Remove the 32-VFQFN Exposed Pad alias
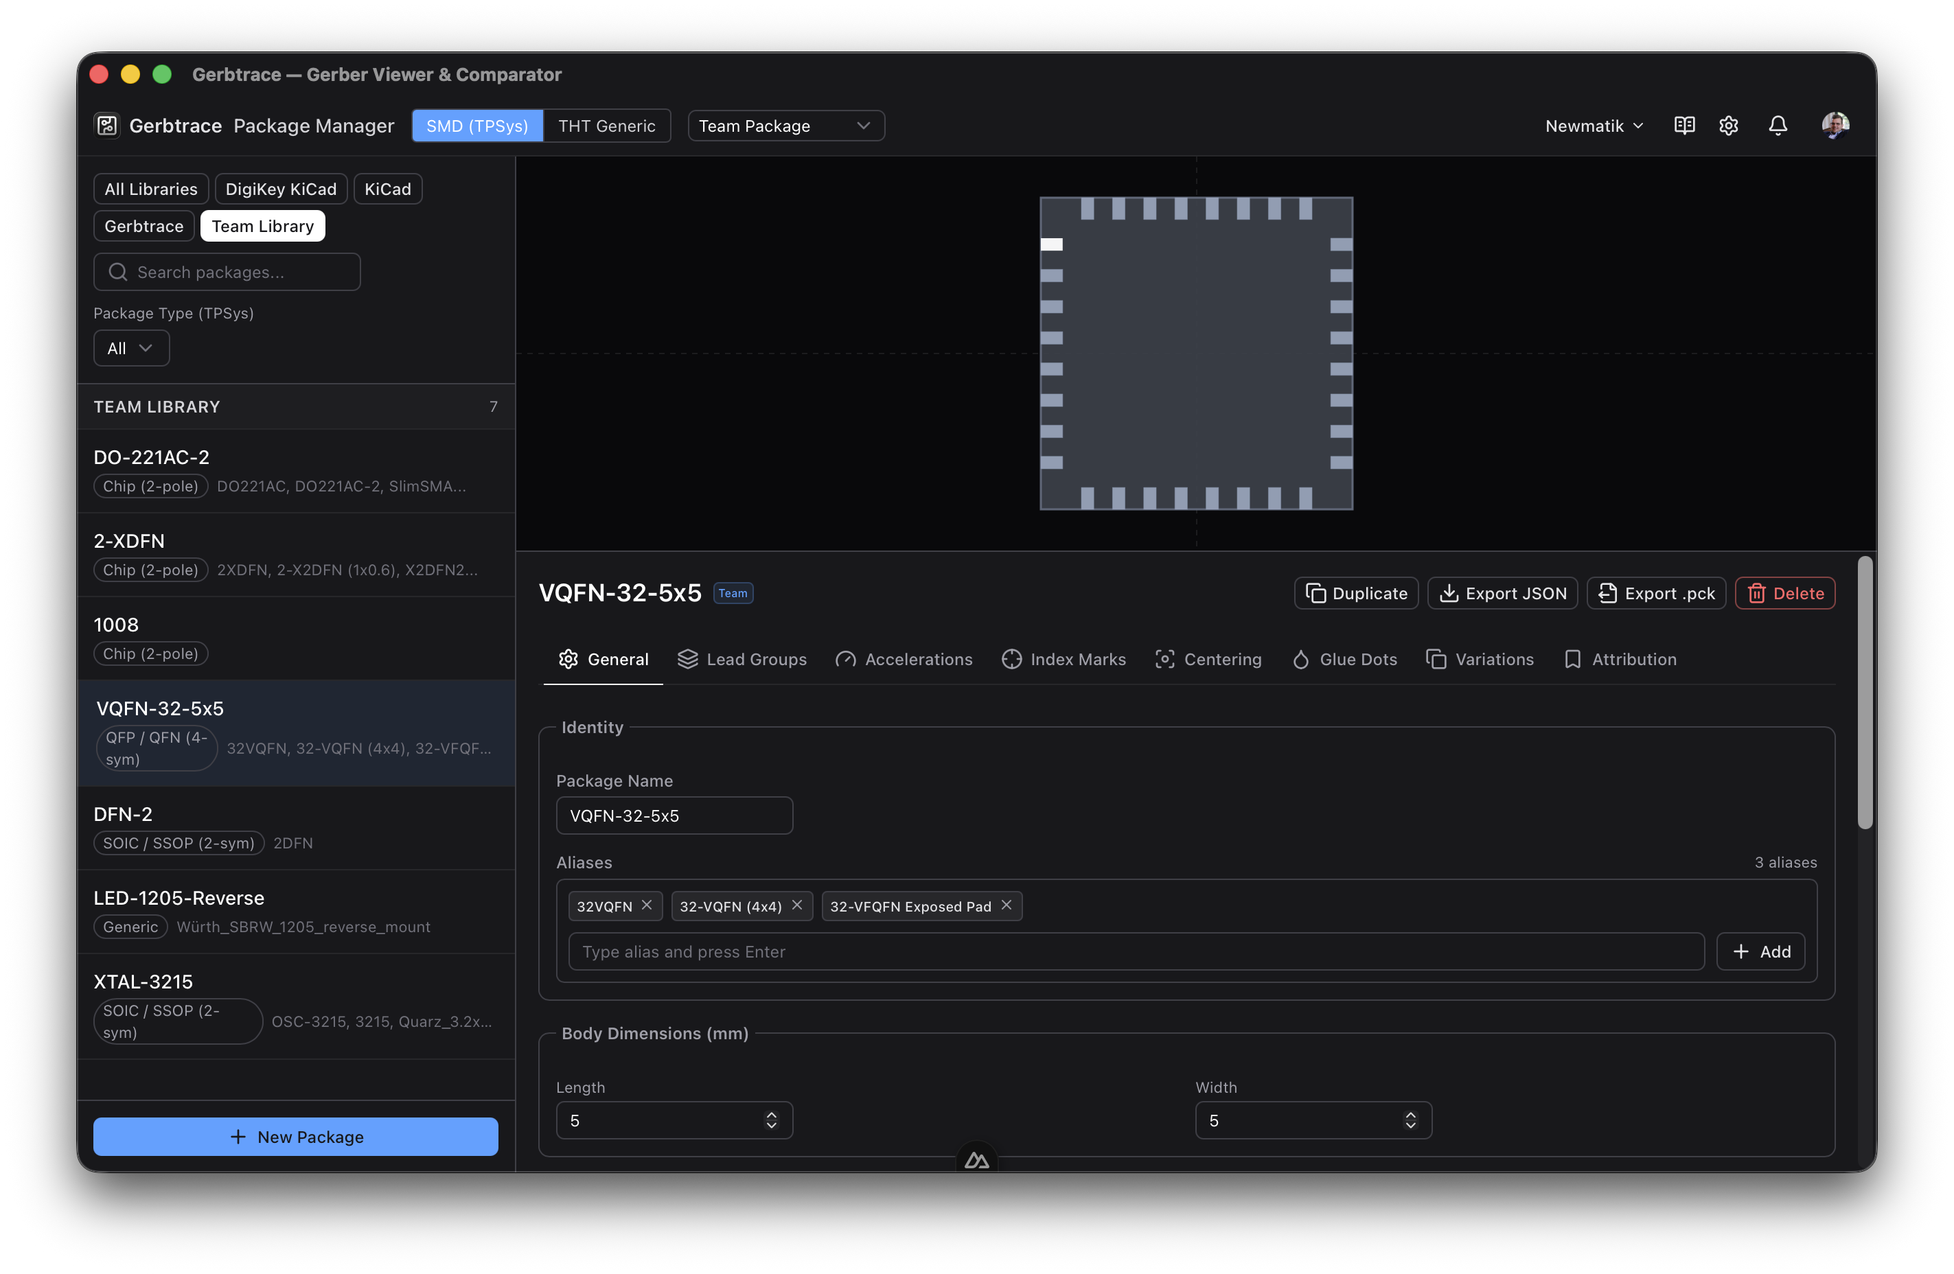The image size is (1954, 1274). point(1007,905)
